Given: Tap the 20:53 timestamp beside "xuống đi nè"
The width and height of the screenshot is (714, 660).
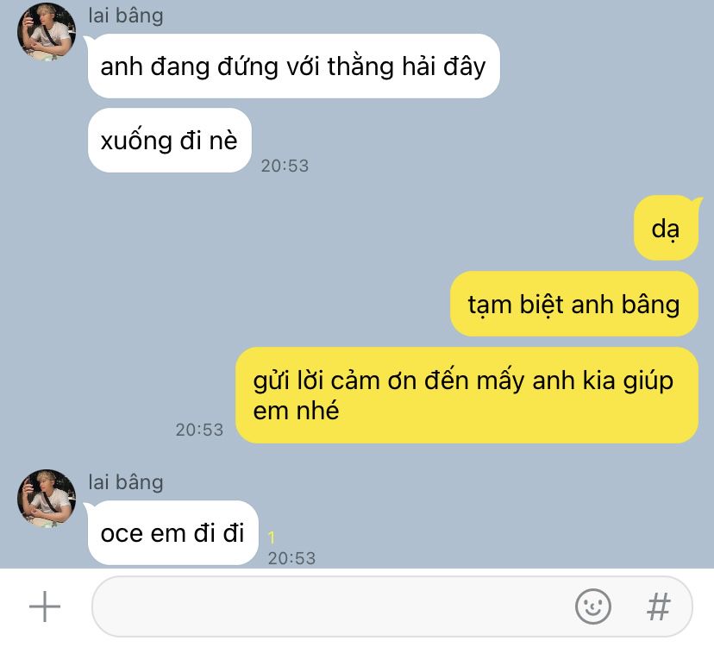Looking at the screenshot, I should coord(285,166).
